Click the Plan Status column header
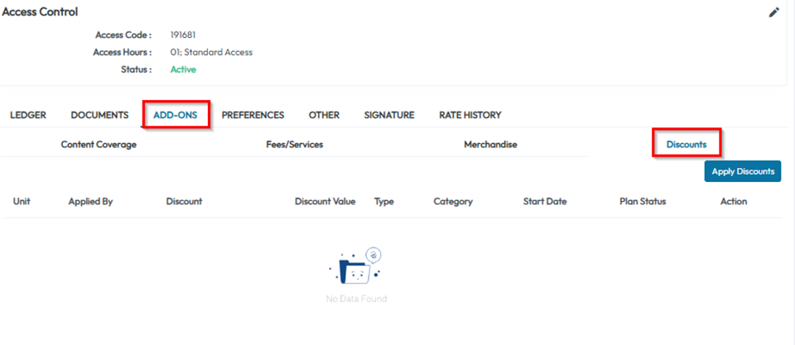 (643, 201)
